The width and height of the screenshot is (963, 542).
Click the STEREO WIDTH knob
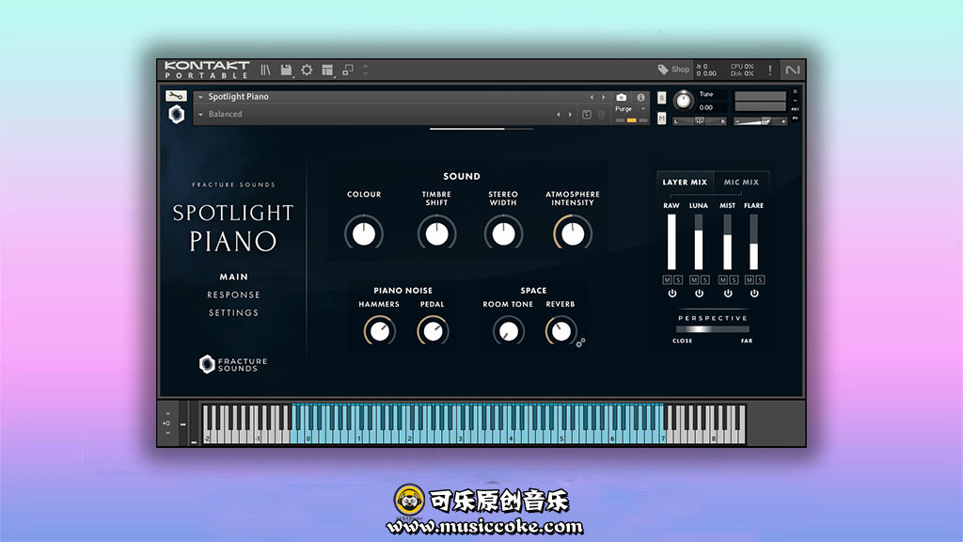click(504, 233)
